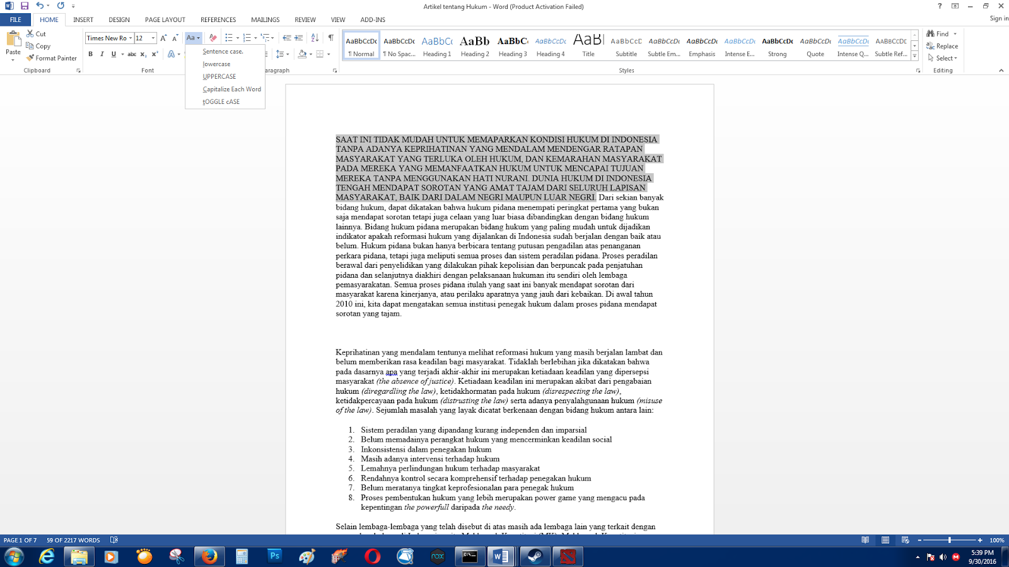Screen dimensions: 1009x567
Task: Apply the Heading 1 style
Action: click(437, 45)
